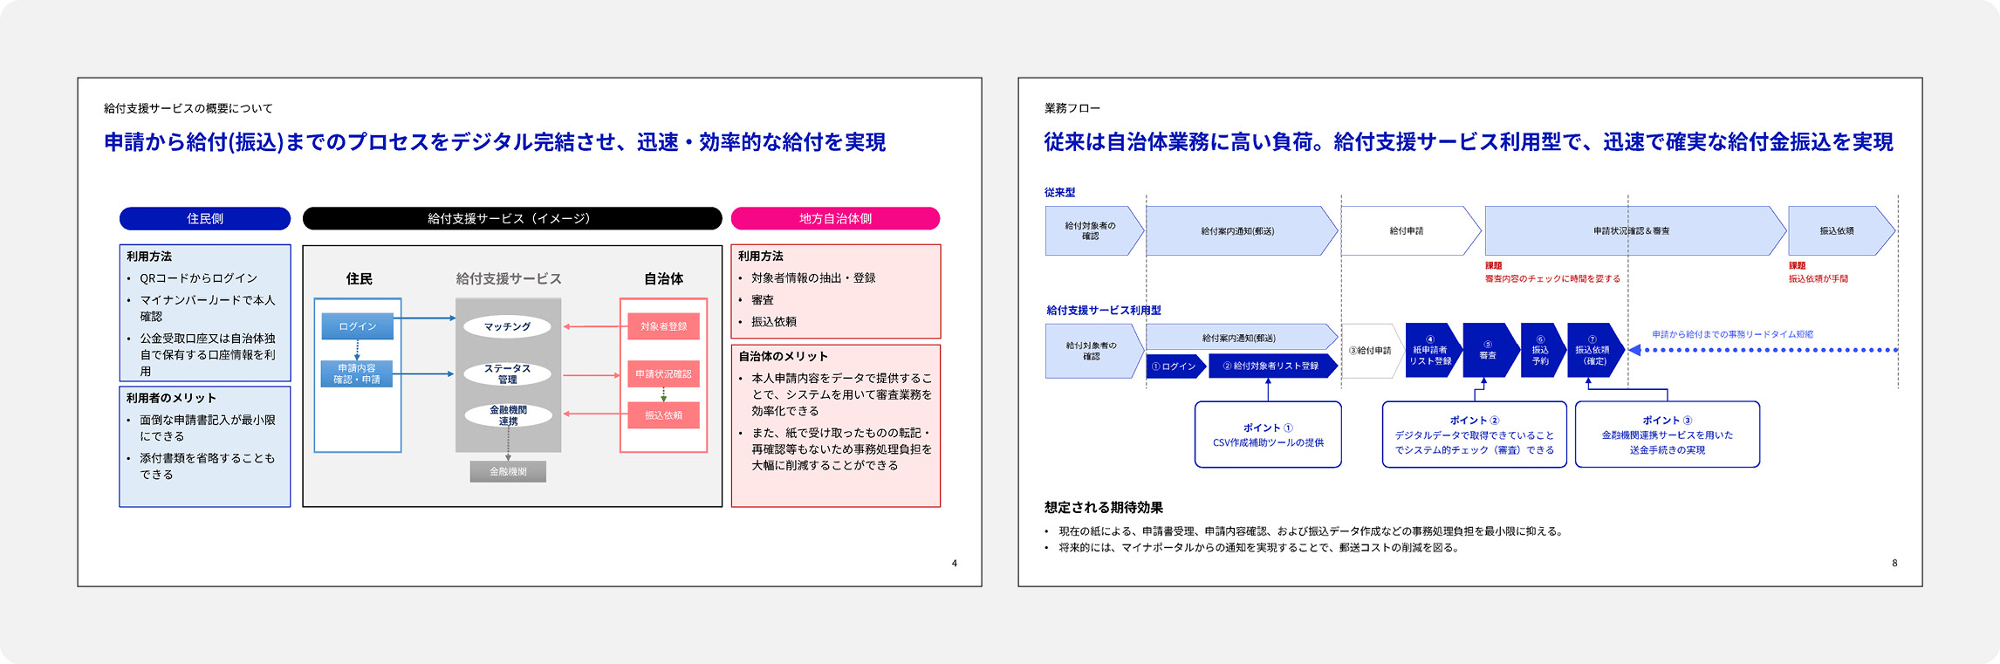Viewport: 2000px width, 664px height.
Task: Click the ③給付申請 step arrow
Action: [1372, 351]
